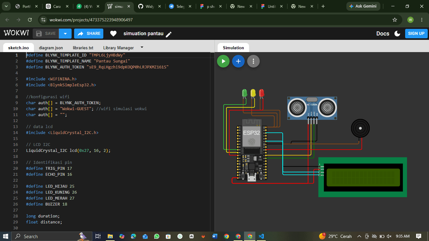
Task: Open the Chrome tab search dropdown
Action: point(6,6)
